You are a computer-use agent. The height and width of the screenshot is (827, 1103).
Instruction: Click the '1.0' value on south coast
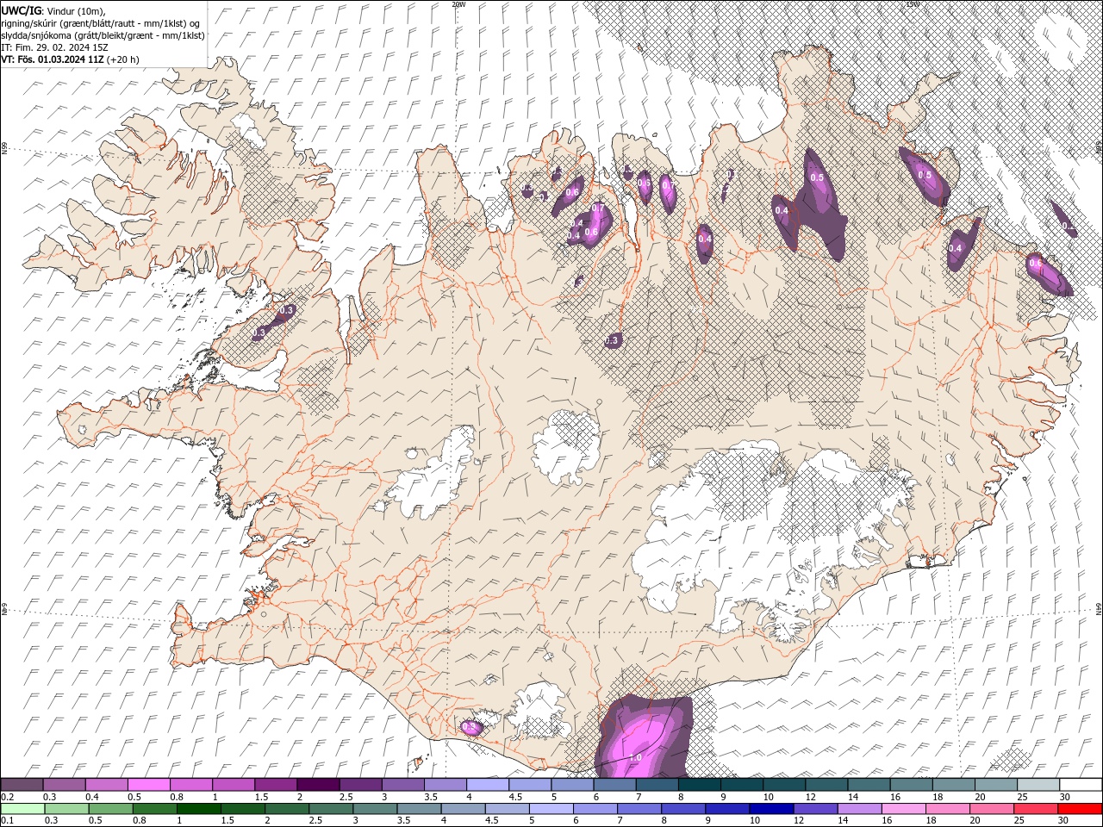(x=636, y=757)
